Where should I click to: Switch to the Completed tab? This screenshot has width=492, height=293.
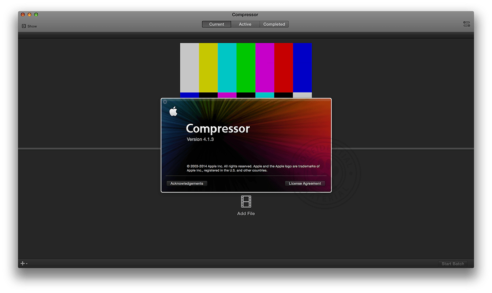(274, 24)
